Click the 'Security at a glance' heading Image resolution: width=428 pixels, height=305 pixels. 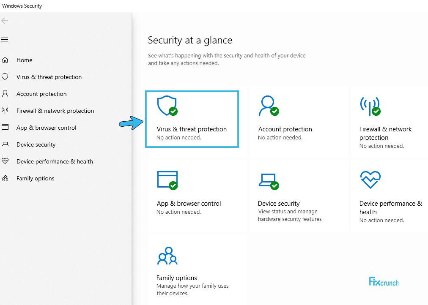(190, 40)
